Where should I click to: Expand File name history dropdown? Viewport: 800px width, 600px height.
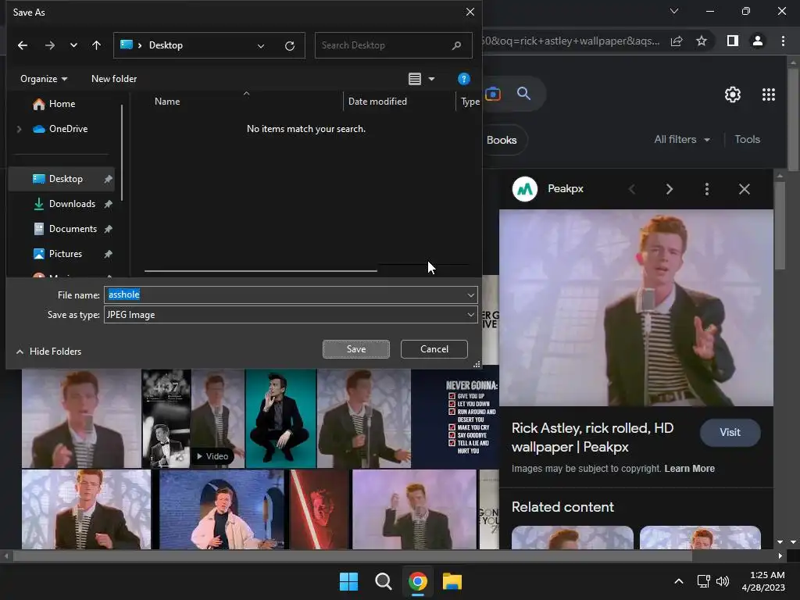pos(470,295)
